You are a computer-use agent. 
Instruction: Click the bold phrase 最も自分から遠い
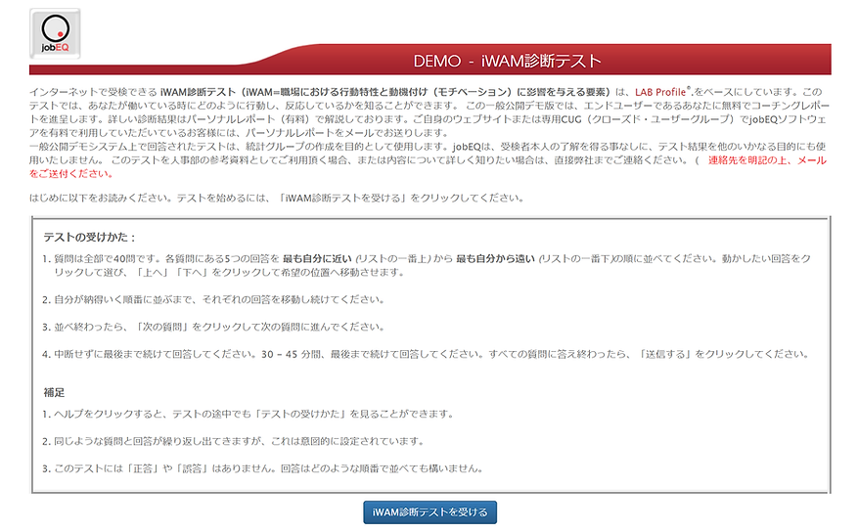[x=495, y=258]
